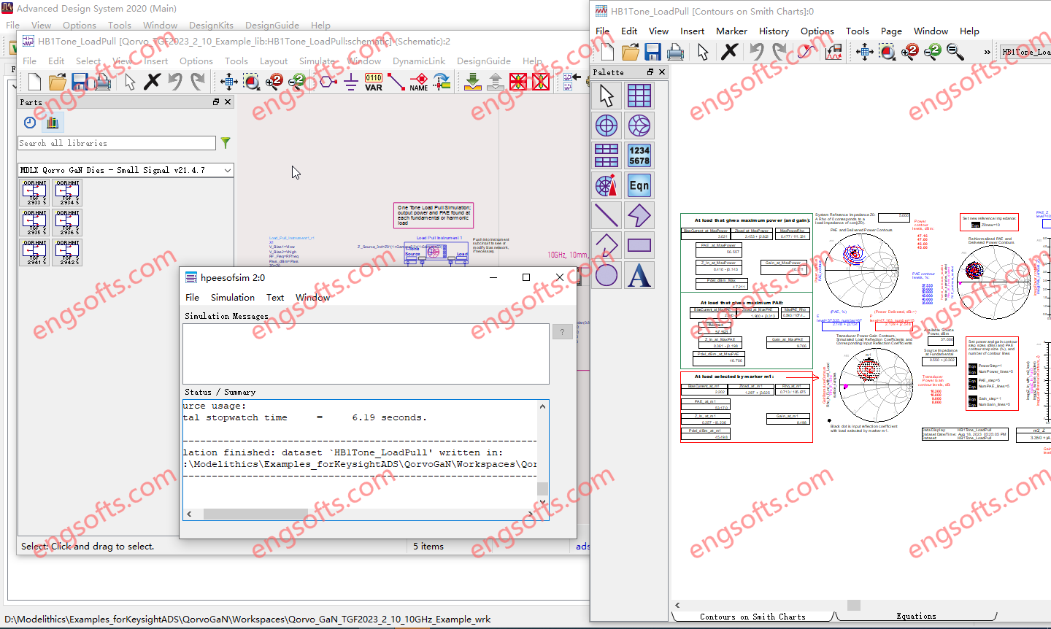
Task: Switch to the Equations tab in Data Display
Action: (x=916, y=615)
